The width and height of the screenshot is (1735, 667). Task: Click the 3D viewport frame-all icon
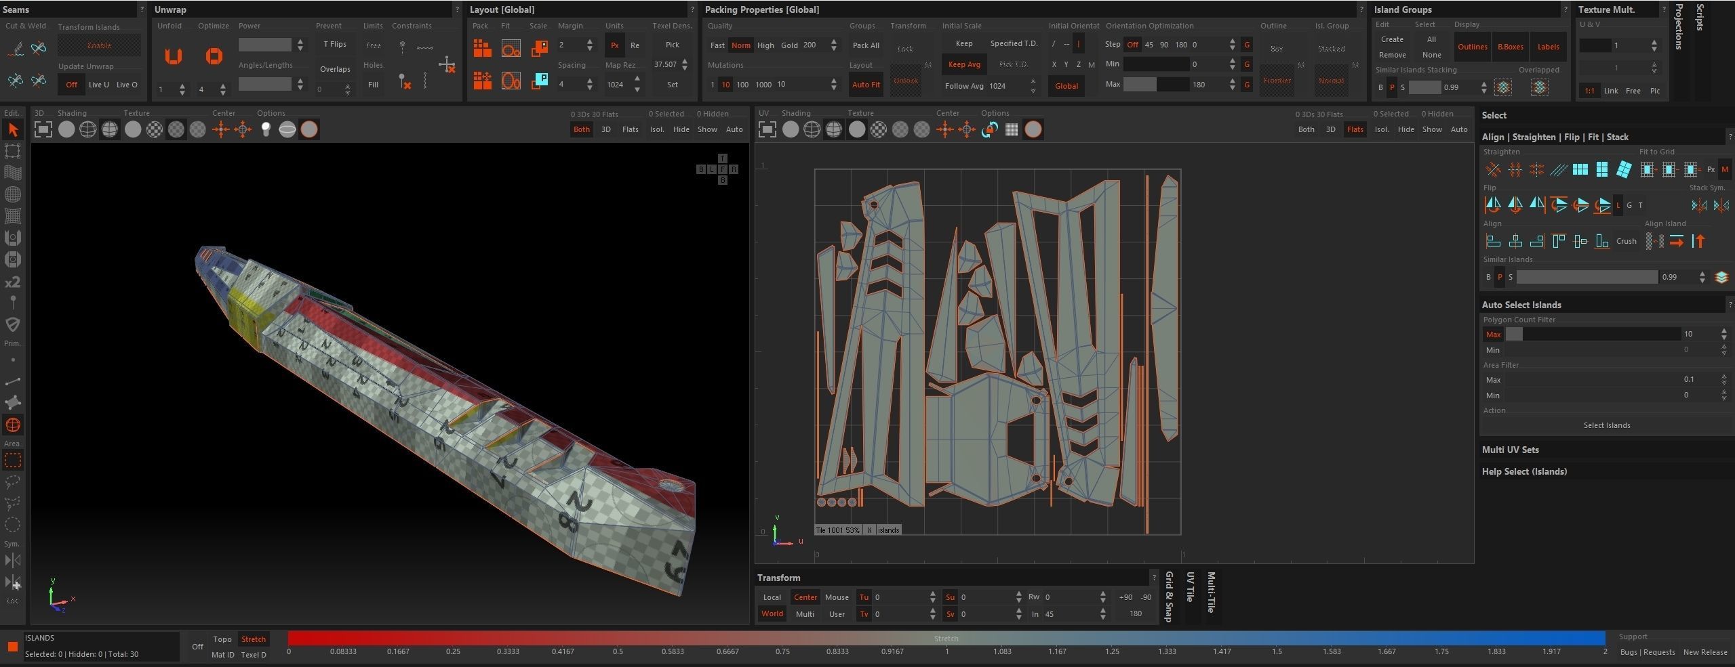click(43, 129)
